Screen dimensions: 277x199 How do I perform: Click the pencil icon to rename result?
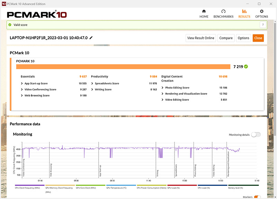coord(91,38)
